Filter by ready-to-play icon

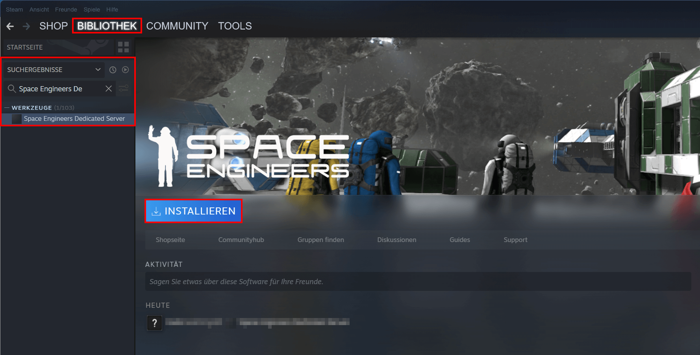[125, 70]
